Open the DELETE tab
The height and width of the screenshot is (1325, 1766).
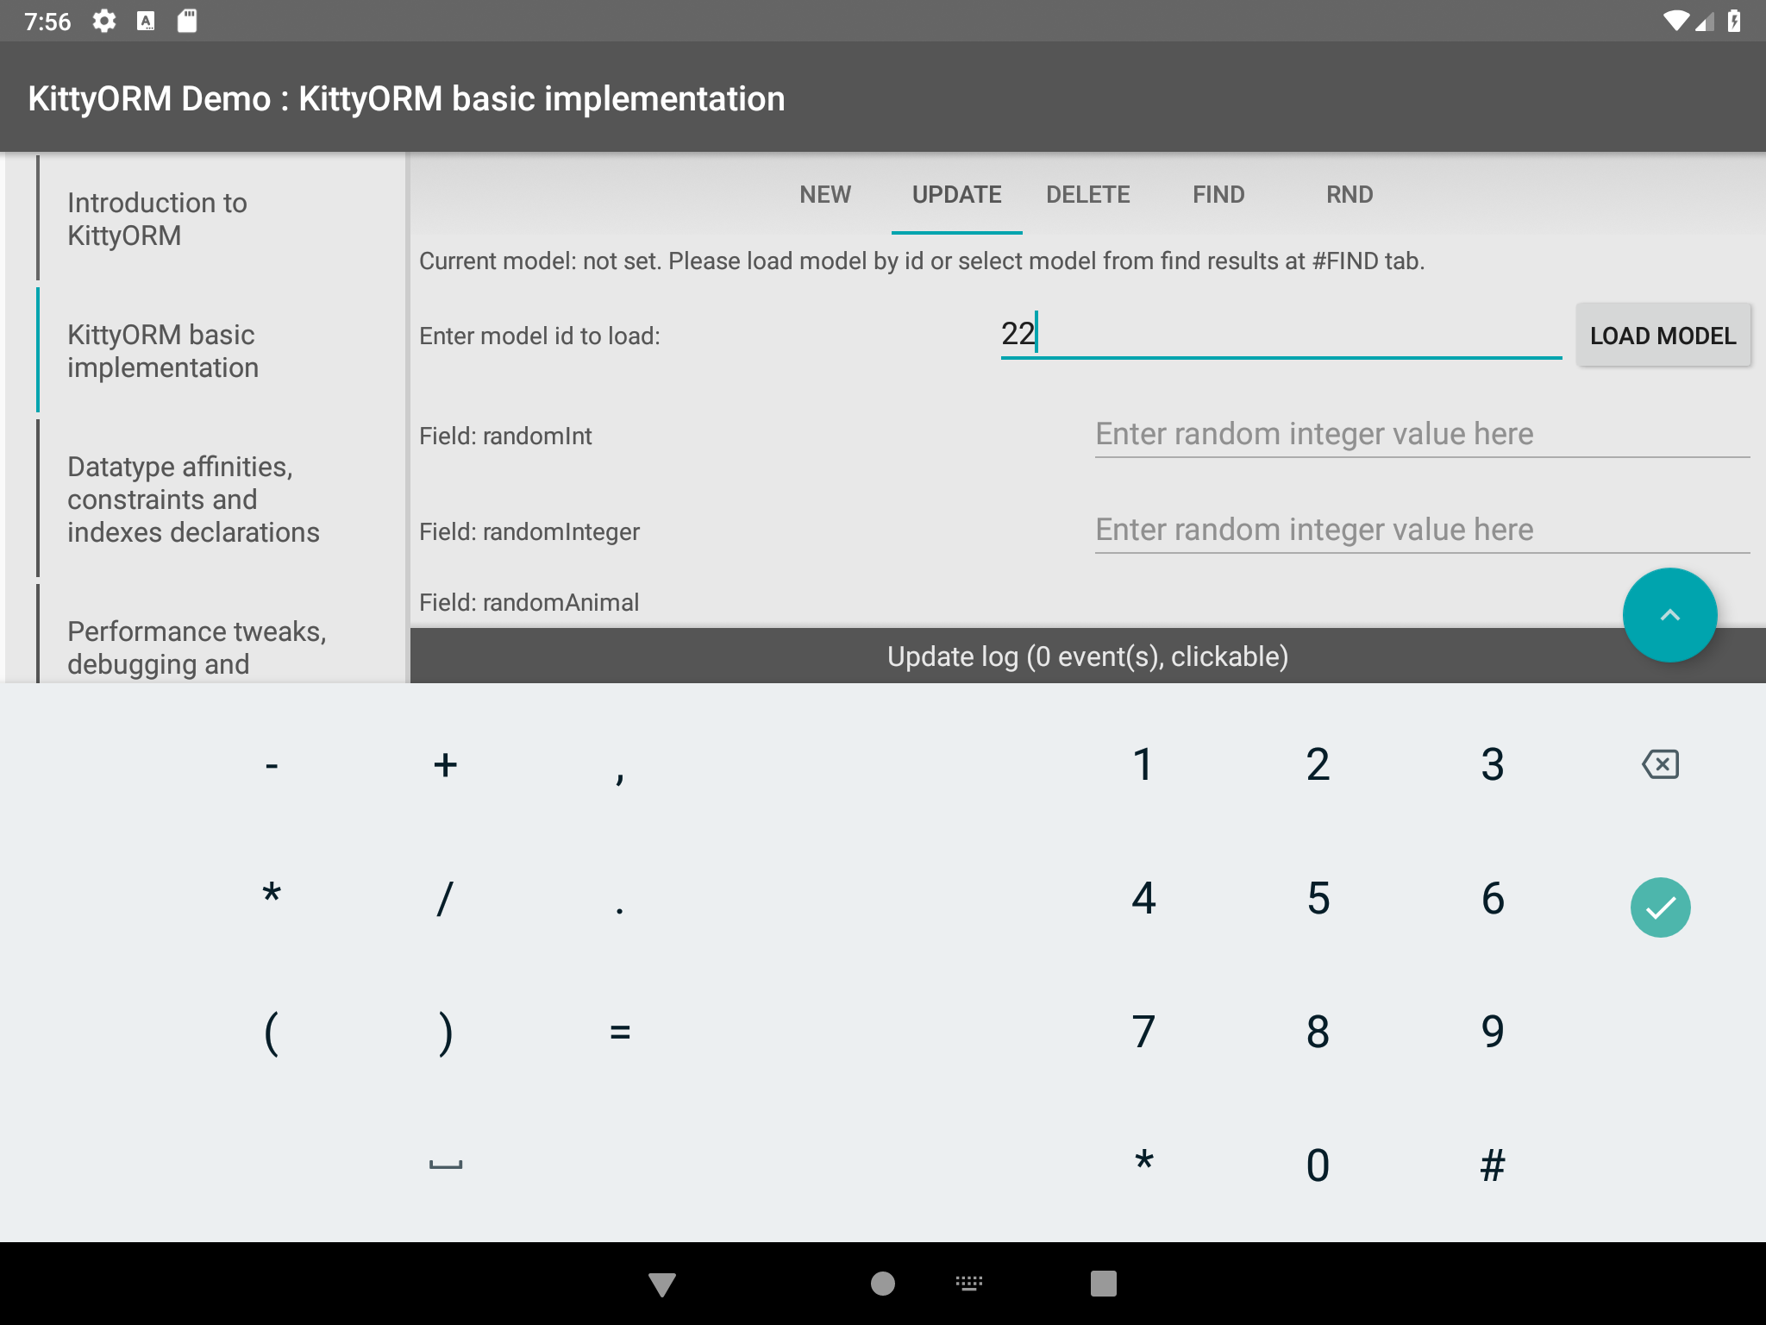[x=1087, y=194]
